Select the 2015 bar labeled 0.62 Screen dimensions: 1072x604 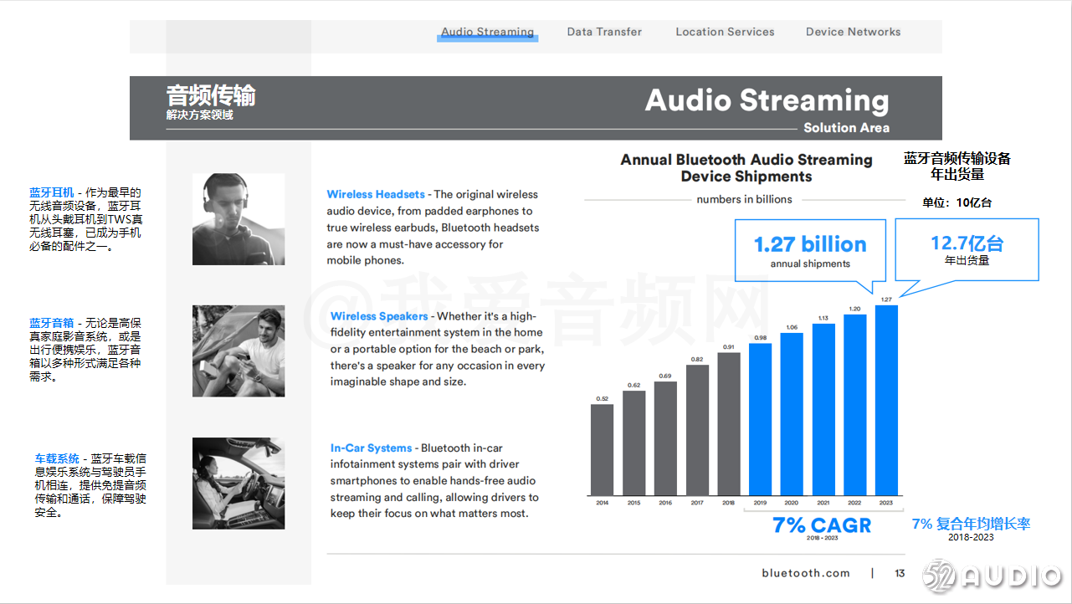633,443
